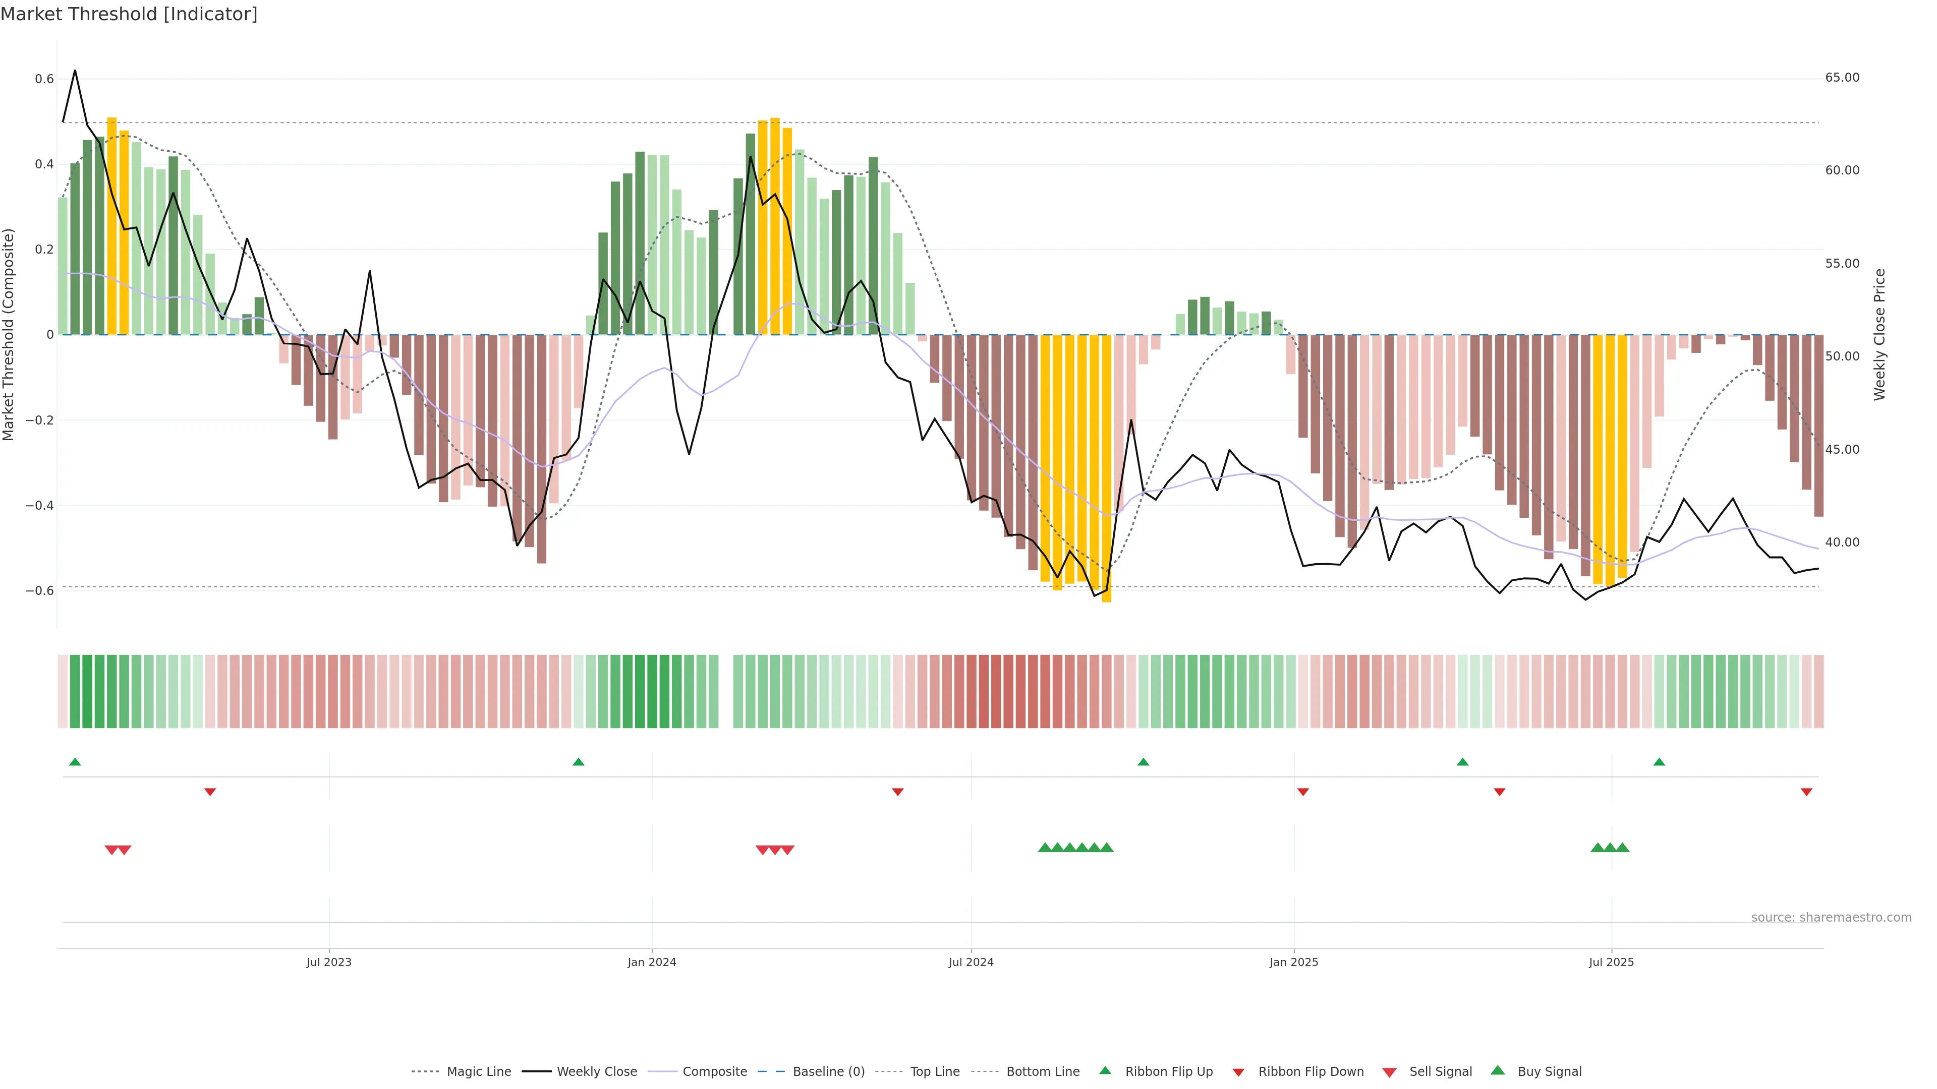Click the Weekly Close Price axis title
Viewport: 1937px width, 1089px height.
1879,334
